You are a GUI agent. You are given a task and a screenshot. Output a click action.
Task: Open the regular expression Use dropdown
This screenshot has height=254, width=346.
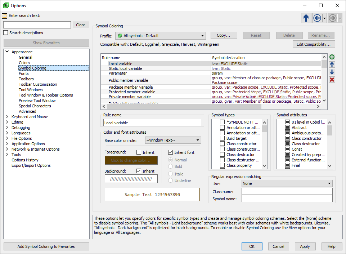[287, 183]
